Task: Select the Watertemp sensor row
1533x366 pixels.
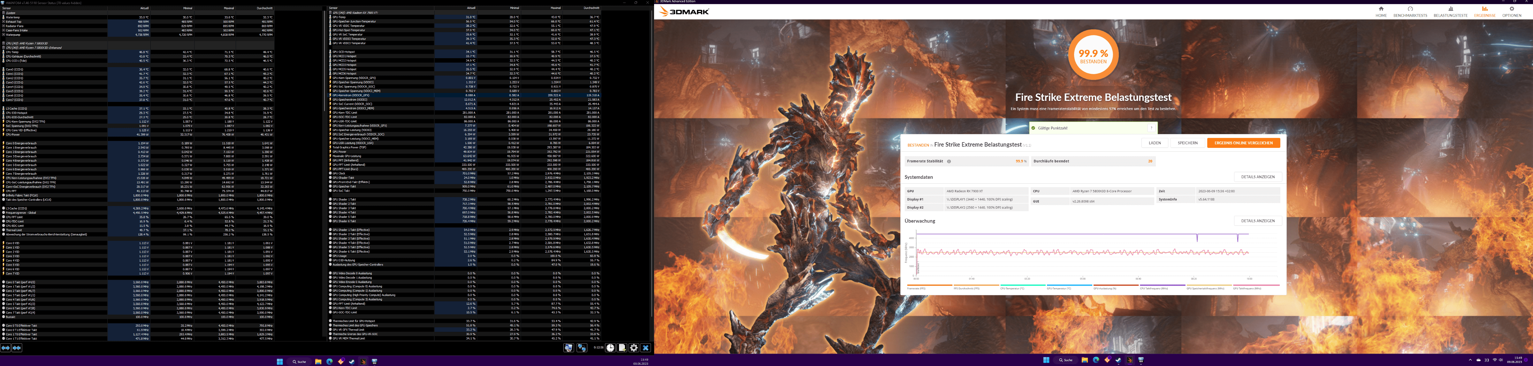Action: click(137, 17)
